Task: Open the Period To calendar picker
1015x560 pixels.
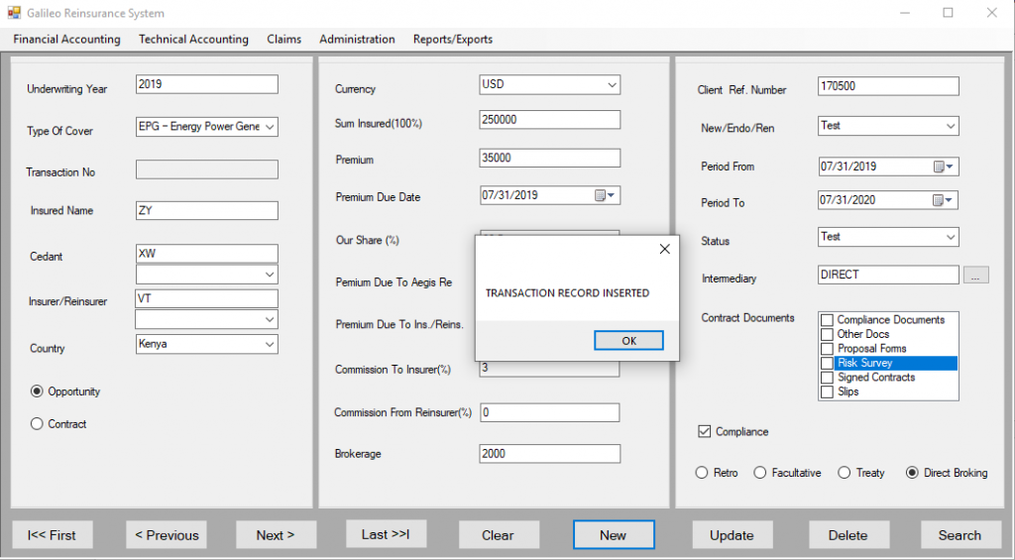Action: [944, 200]
